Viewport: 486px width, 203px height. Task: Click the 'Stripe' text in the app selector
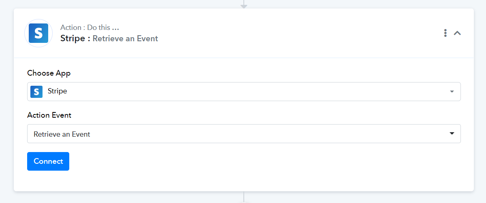[58, 91]
